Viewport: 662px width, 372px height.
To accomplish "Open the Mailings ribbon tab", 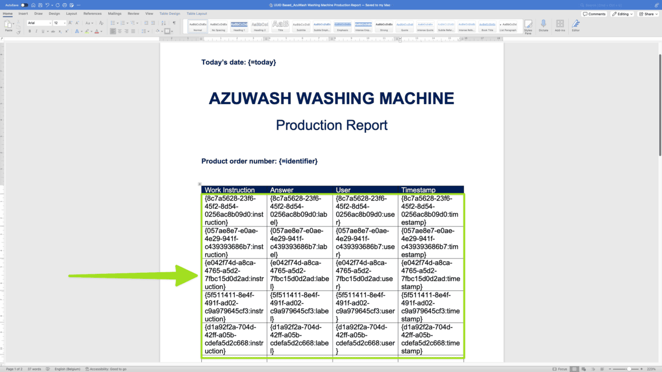I will pos(114,14).
